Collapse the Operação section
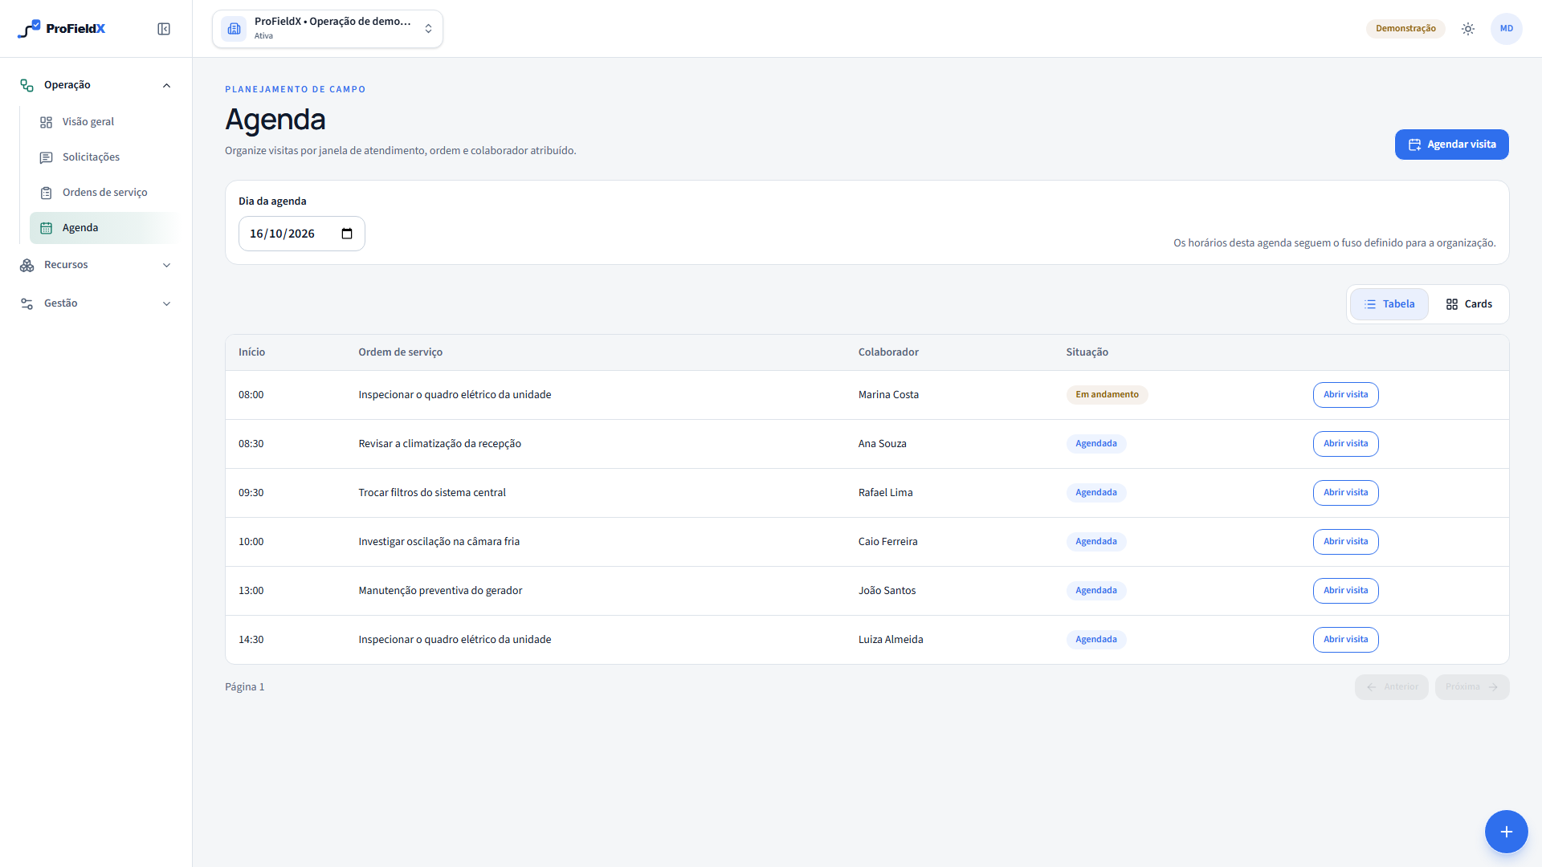Viewport: 1542px width, 867px height. [96, 85]
